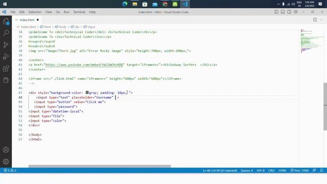
Task: Click the VS Code logo icon
Action: tap(4, 12)
